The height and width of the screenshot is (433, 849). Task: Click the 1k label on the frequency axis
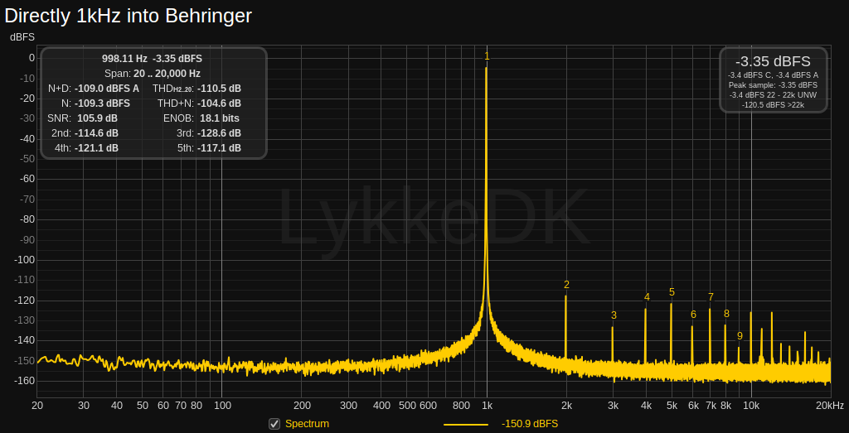tap(487, 406)
